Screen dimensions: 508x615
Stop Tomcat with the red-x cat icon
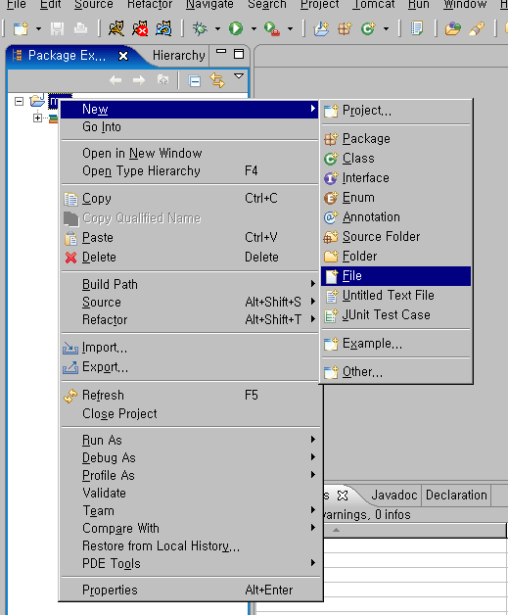[x=140, y=28]
